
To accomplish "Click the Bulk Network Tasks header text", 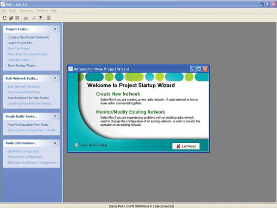I will click(22, 79).
